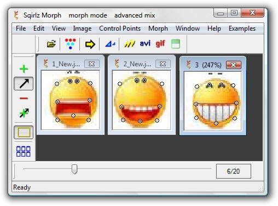Toggle the yellow rectangle frame button
The height and width of the screenshot is (206, 278).
click(x=24, y=132)
